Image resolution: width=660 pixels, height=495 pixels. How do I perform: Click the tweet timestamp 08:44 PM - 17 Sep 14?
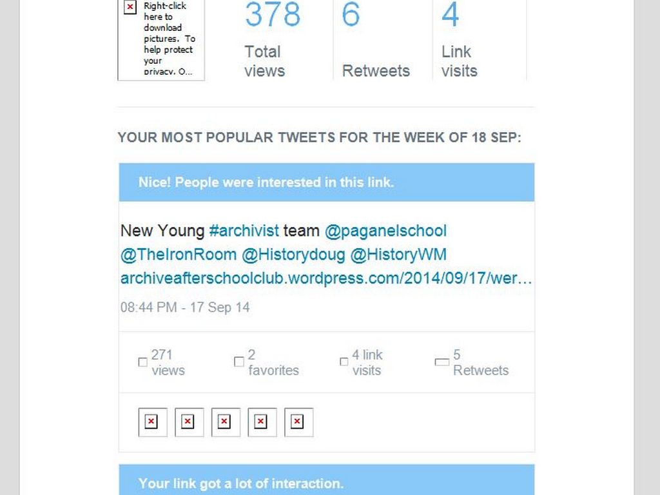point(185,307)
